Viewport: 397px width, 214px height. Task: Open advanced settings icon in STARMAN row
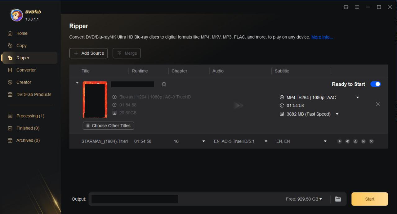pyautogui.click(x=347, y=141)
